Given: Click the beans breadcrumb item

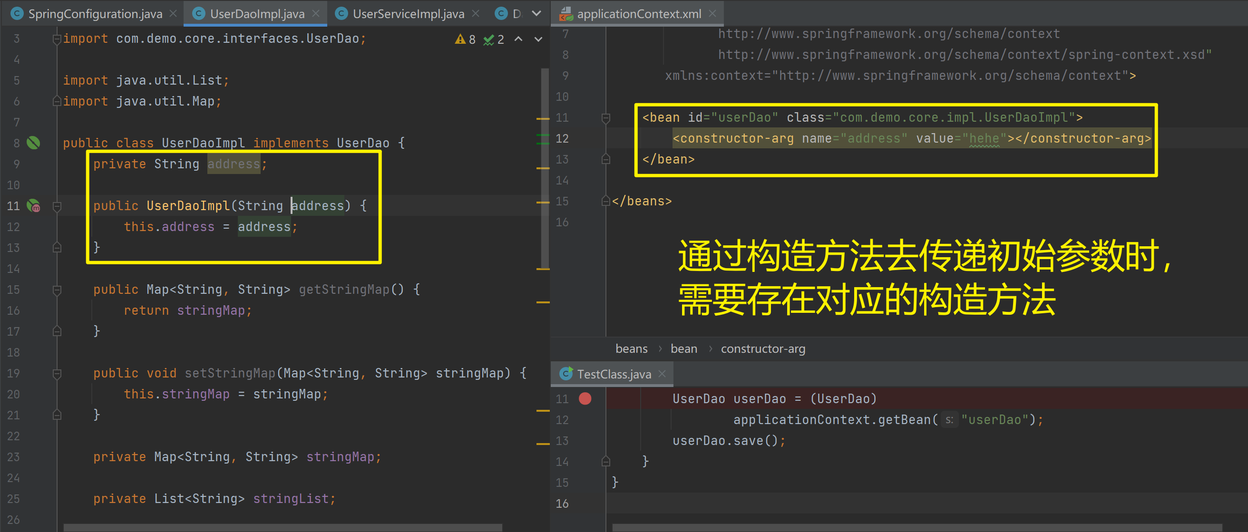Looking at the screenshot, I should pyautogui.click(x=631, y=348).
